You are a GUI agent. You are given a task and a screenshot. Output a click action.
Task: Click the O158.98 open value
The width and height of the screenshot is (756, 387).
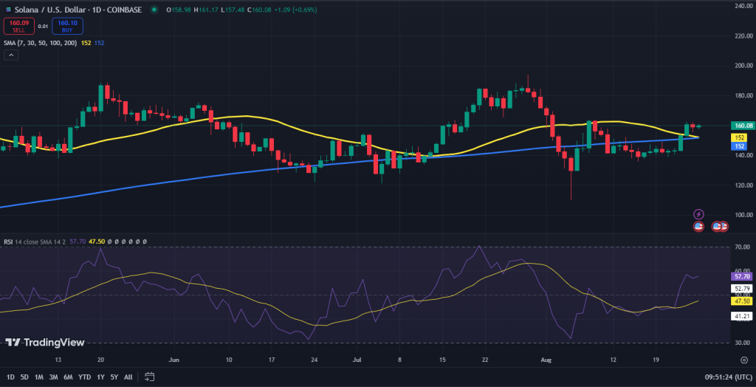pos(179,9)
